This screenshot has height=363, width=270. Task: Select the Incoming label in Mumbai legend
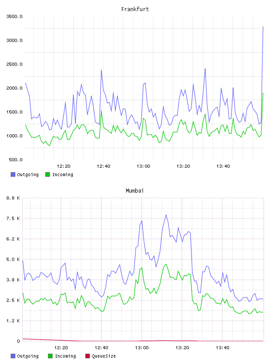(65, 356)
